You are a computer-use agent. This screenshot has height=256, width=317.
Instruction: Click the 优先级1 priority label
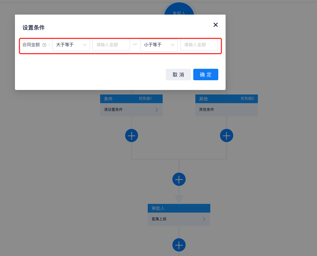[145, 99]
